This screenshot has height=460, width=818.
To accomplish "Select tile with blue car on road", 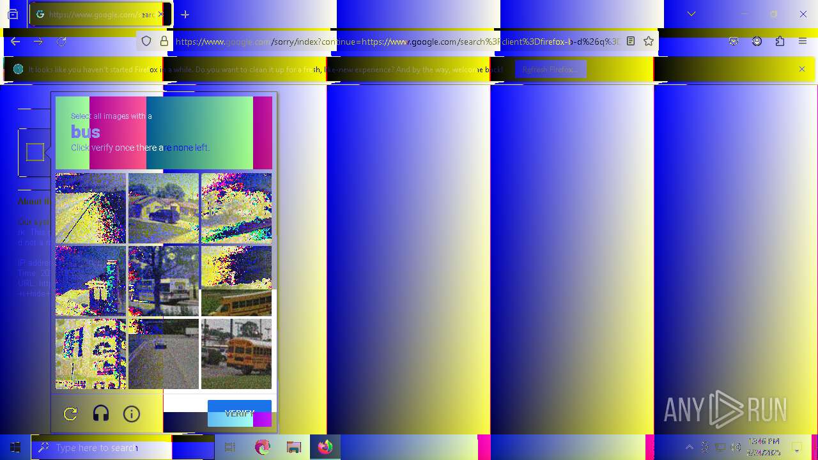I will (164, 354).
